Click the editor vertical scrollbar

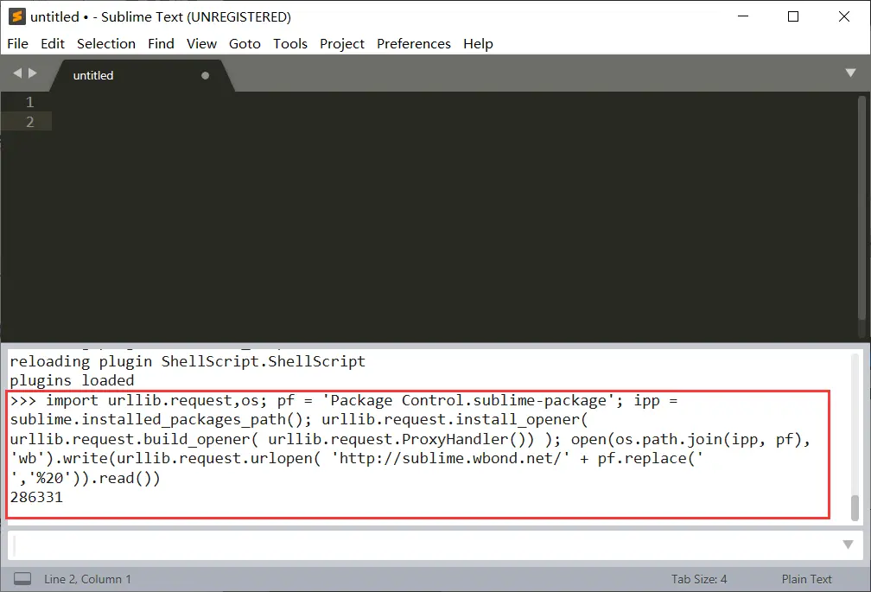coord(861,209)
